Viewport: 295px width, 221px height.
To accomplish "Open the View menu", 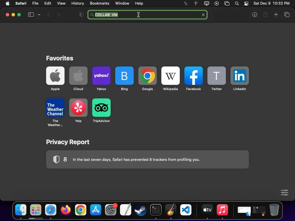I will [61, 3].
